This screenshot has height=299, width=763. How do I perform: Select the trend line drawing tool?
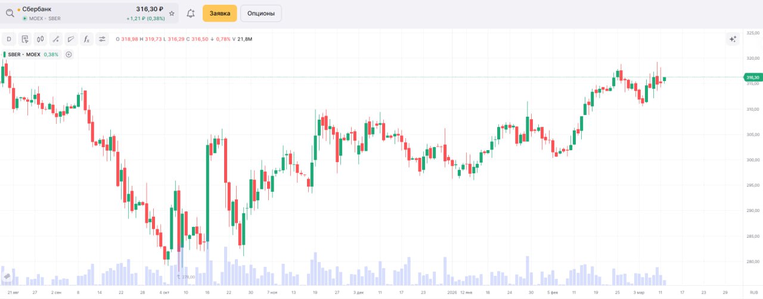pos(56,39)
